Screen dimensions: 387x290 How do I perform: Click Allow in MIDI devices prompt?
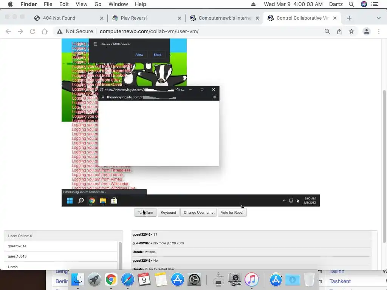pyautogui.click(x=139, y=55)
